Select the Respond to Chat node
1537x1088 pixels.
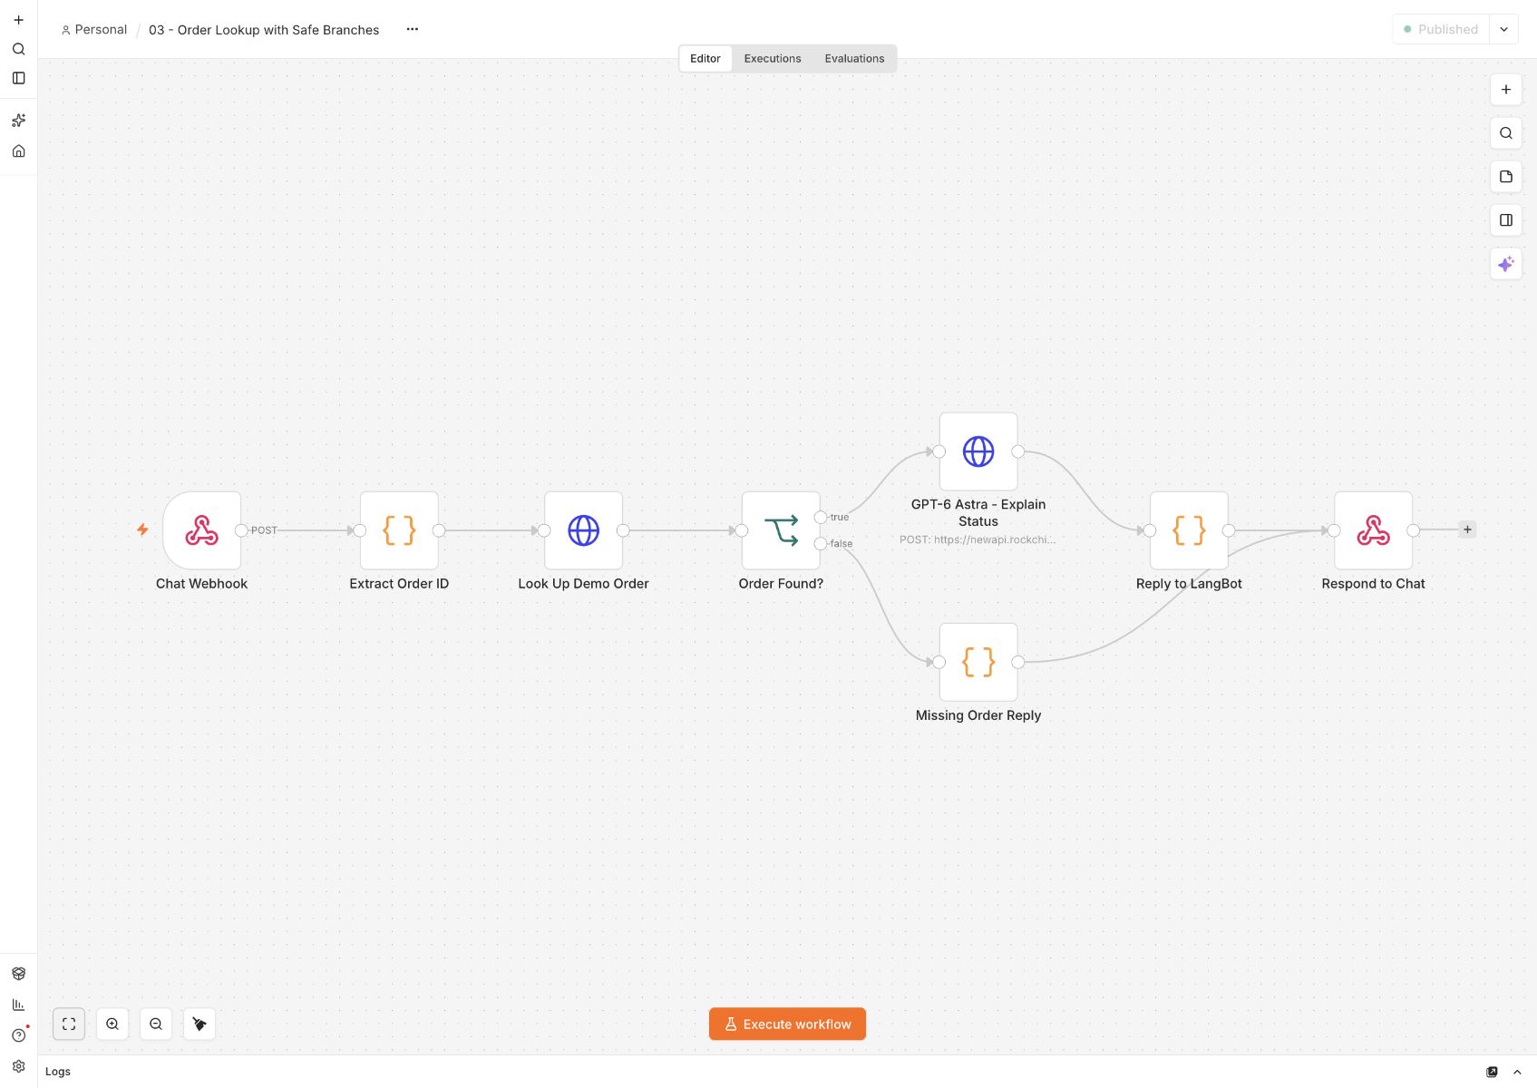click(1373, 530)
